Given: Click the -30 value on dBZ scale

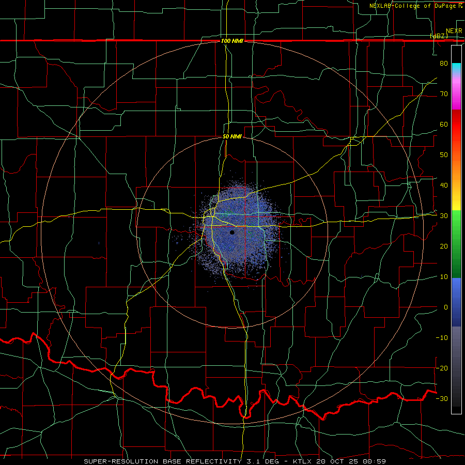Looking at the screenshot, I should pos(442,399).
